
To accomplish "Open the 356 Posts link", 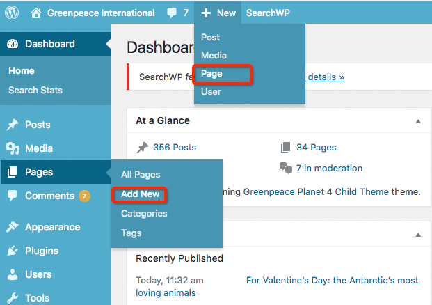I will point(174,147).
